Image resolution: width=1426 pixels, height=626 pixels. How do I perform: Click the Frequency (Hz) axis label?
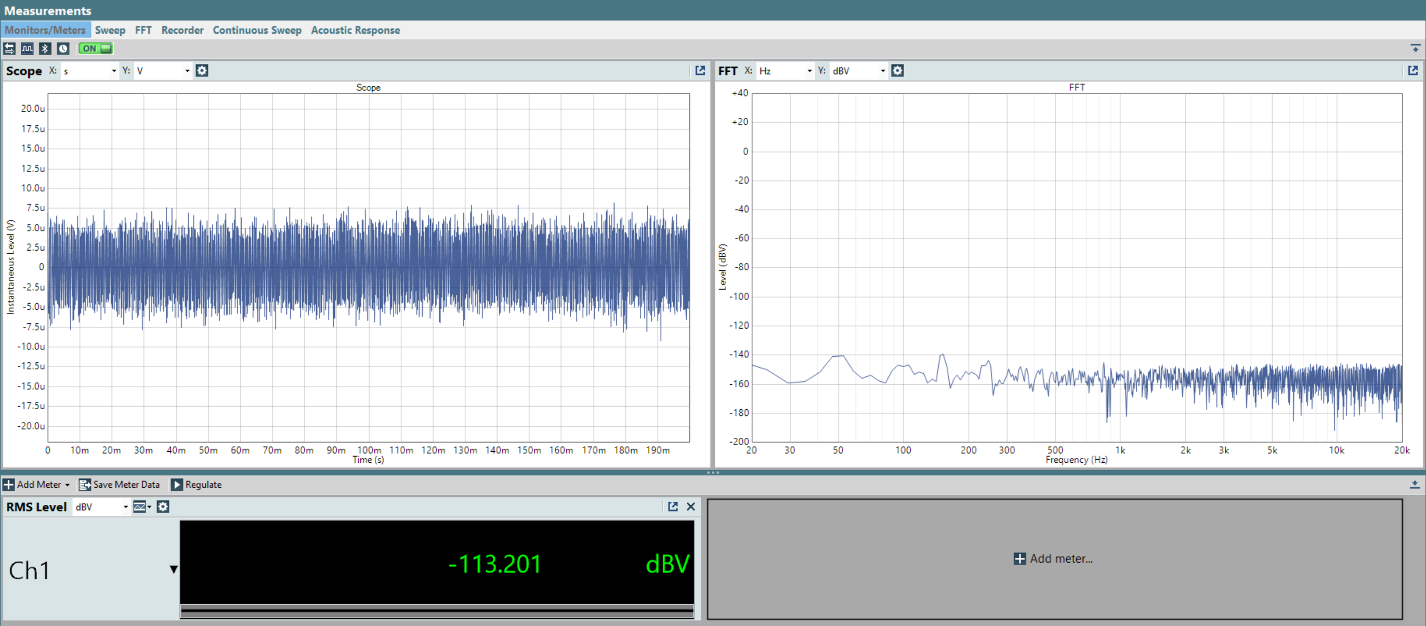1076,460
